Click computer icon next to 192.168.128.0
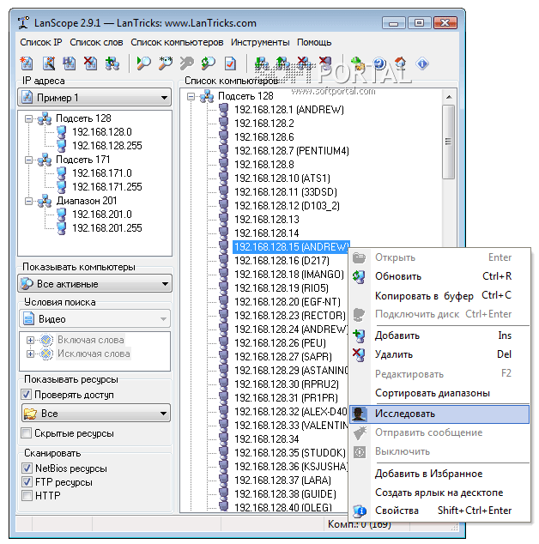 [62, 132]
